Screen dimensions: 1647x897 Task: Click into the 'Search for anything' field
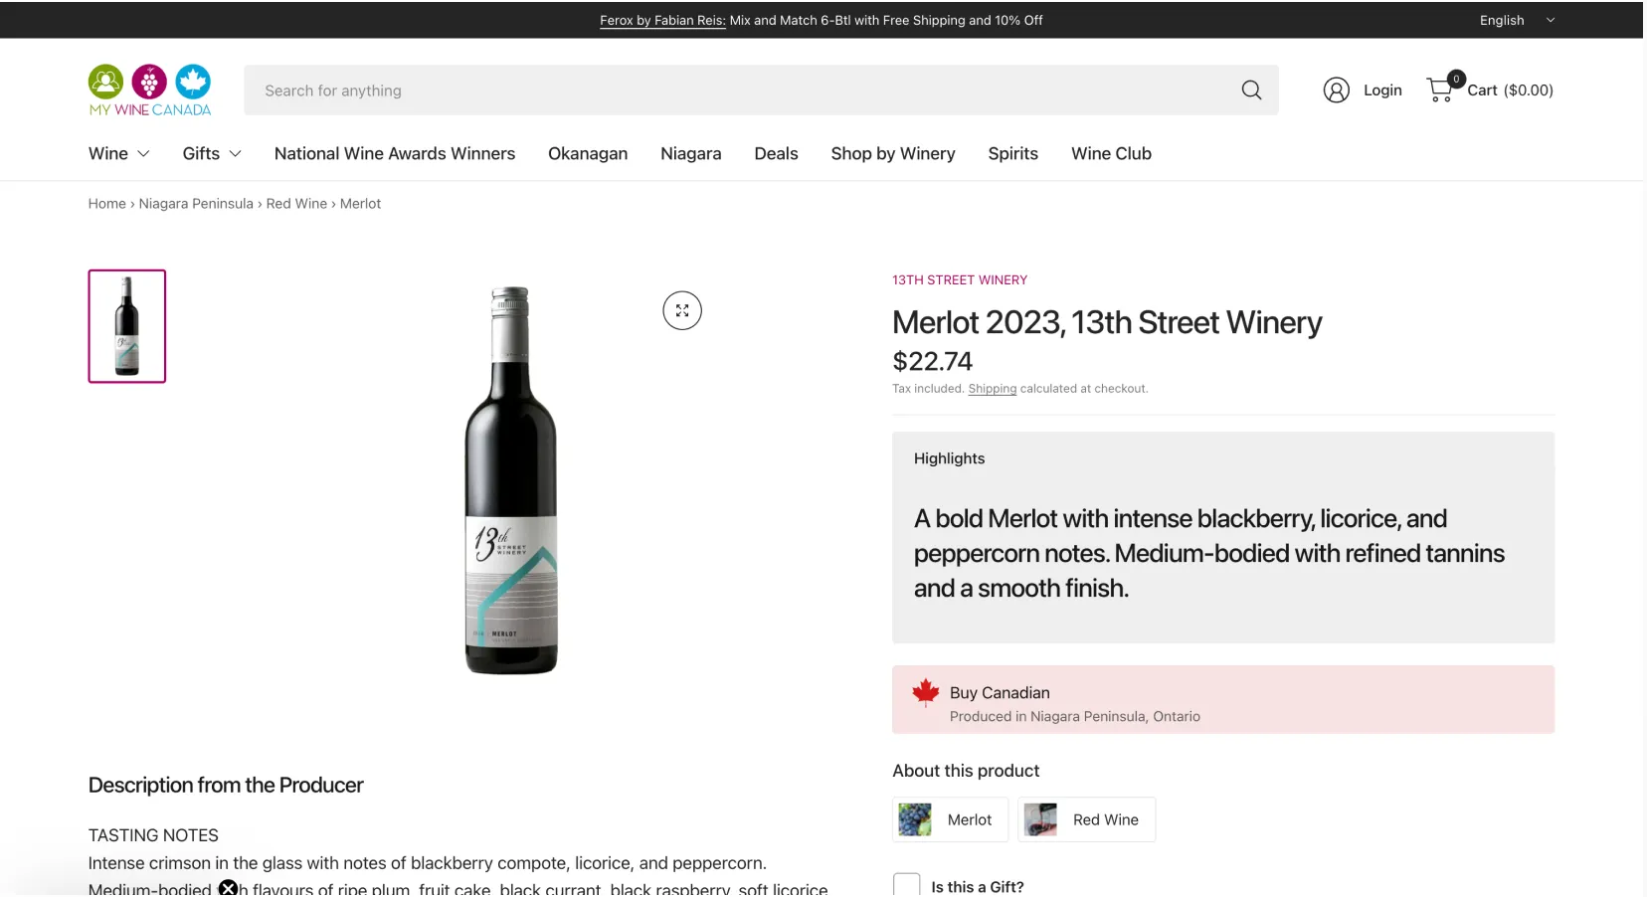pyautogui.click(x=736, y=90)
